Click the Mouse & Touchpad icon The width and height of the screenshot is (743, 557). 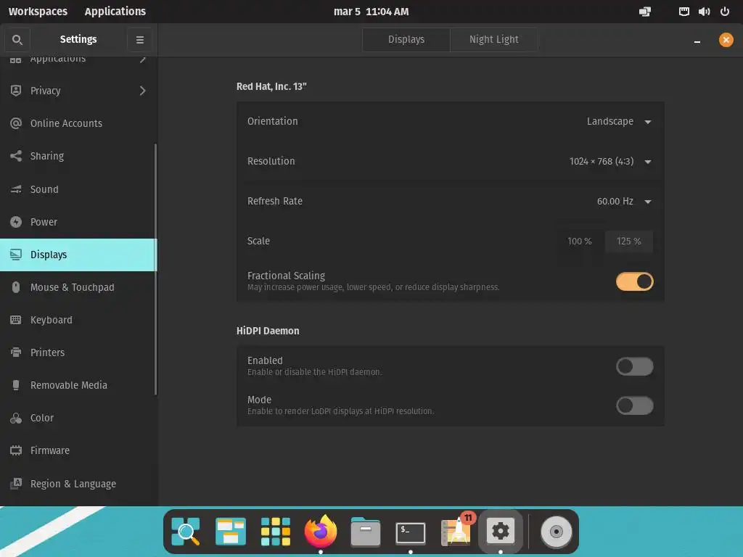pos(16,287)
